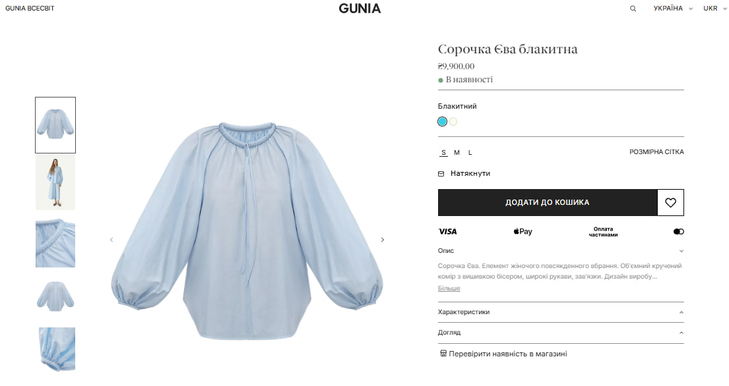The width and height of the screenshot is (729, 386).
Task: Click the VISA payment logo
Action: 448,231
